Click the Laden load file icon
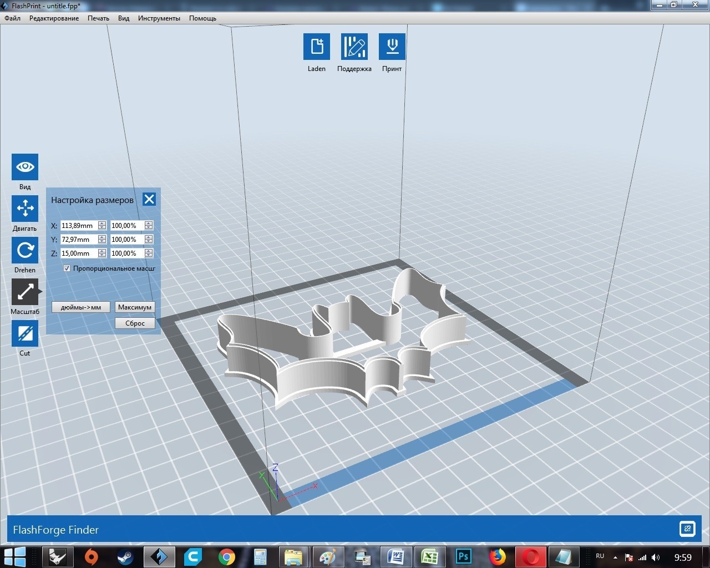710x568 pixels. pyautogui.click(x=317, y=47)
